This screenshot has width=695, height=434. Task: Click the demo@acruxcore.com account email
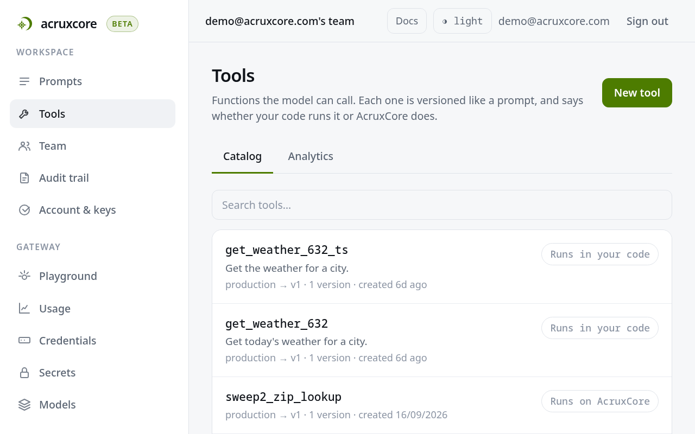[x=554, y=21]
